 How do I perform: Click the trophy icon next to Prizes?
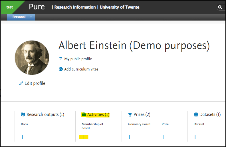point(130,114)
